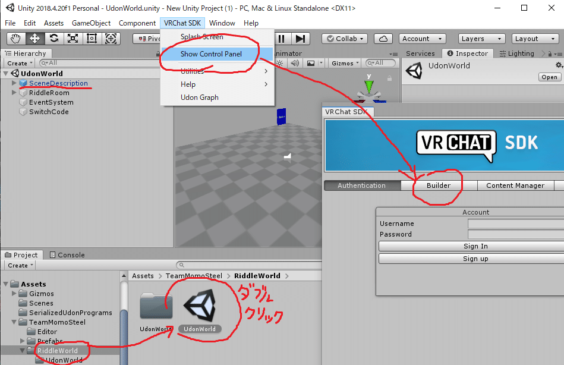The height and width of the screenshot is (365, 564).
Task: Open Inspector gear settings icon
Action: [x=559, y=65]
